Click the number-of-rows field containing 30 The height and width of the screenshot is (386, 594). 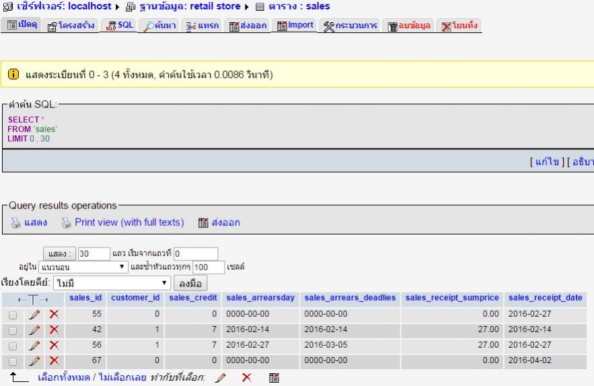pyautogui.click(x=94, y=254)
